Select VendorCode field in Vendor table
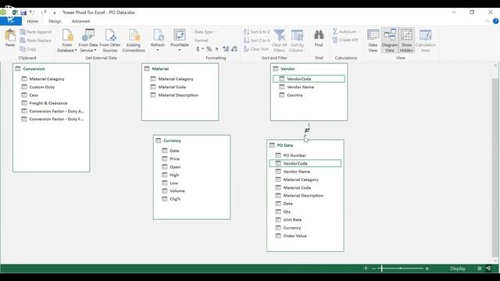This screenshot has width=500, height=281. (x=309, y=79)
